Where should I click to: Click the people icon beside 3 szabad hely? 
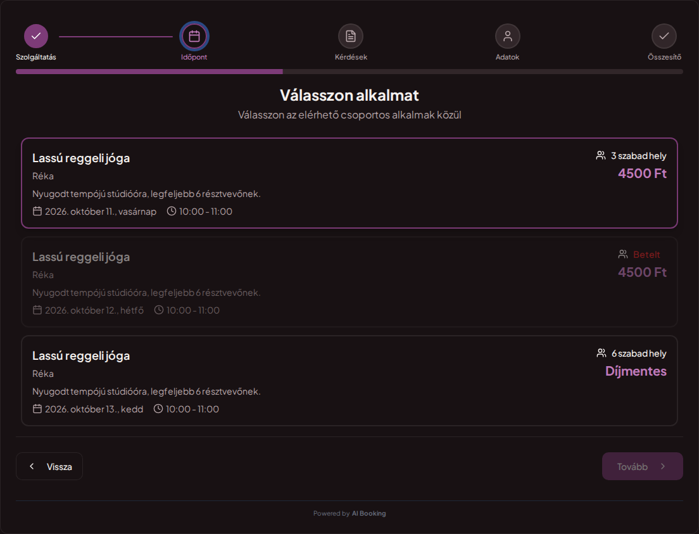(x=601, y=156)
